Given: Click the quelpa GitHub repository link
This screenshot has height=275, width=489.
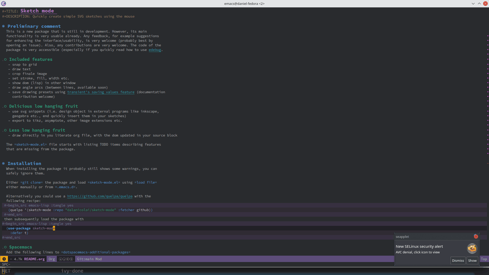Looking at the screenshot, I should [100, 196].
